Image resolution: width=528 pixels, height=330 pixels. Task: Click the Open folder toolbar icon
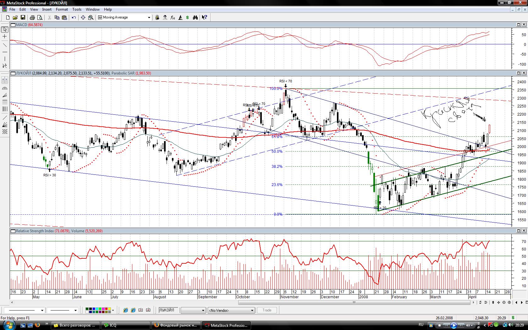click(x=15, y=18)
